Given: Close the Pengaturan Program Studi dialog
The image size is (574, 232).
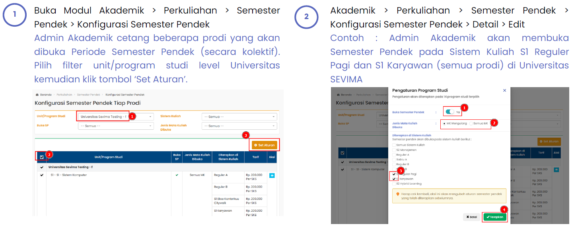Looking at the screenshot, I should tap(505, 90).
